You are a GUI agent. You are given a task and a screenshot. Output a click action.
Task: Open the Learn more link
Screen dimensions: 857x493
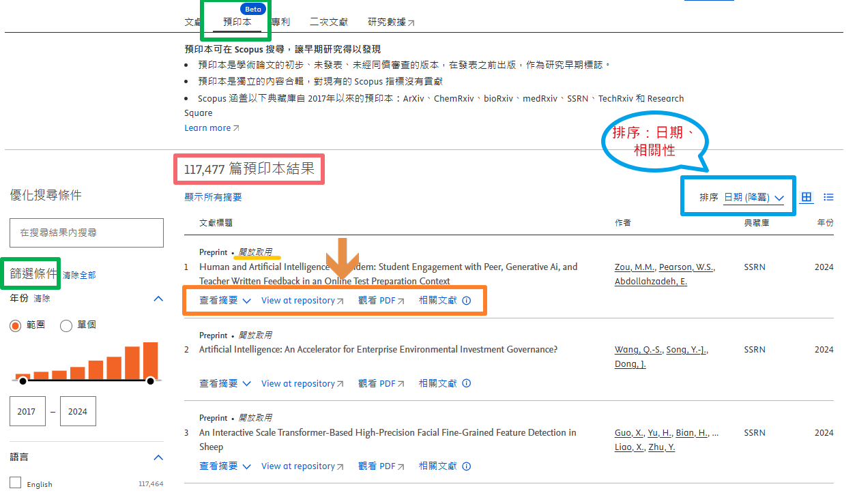[x=207, y=128]
